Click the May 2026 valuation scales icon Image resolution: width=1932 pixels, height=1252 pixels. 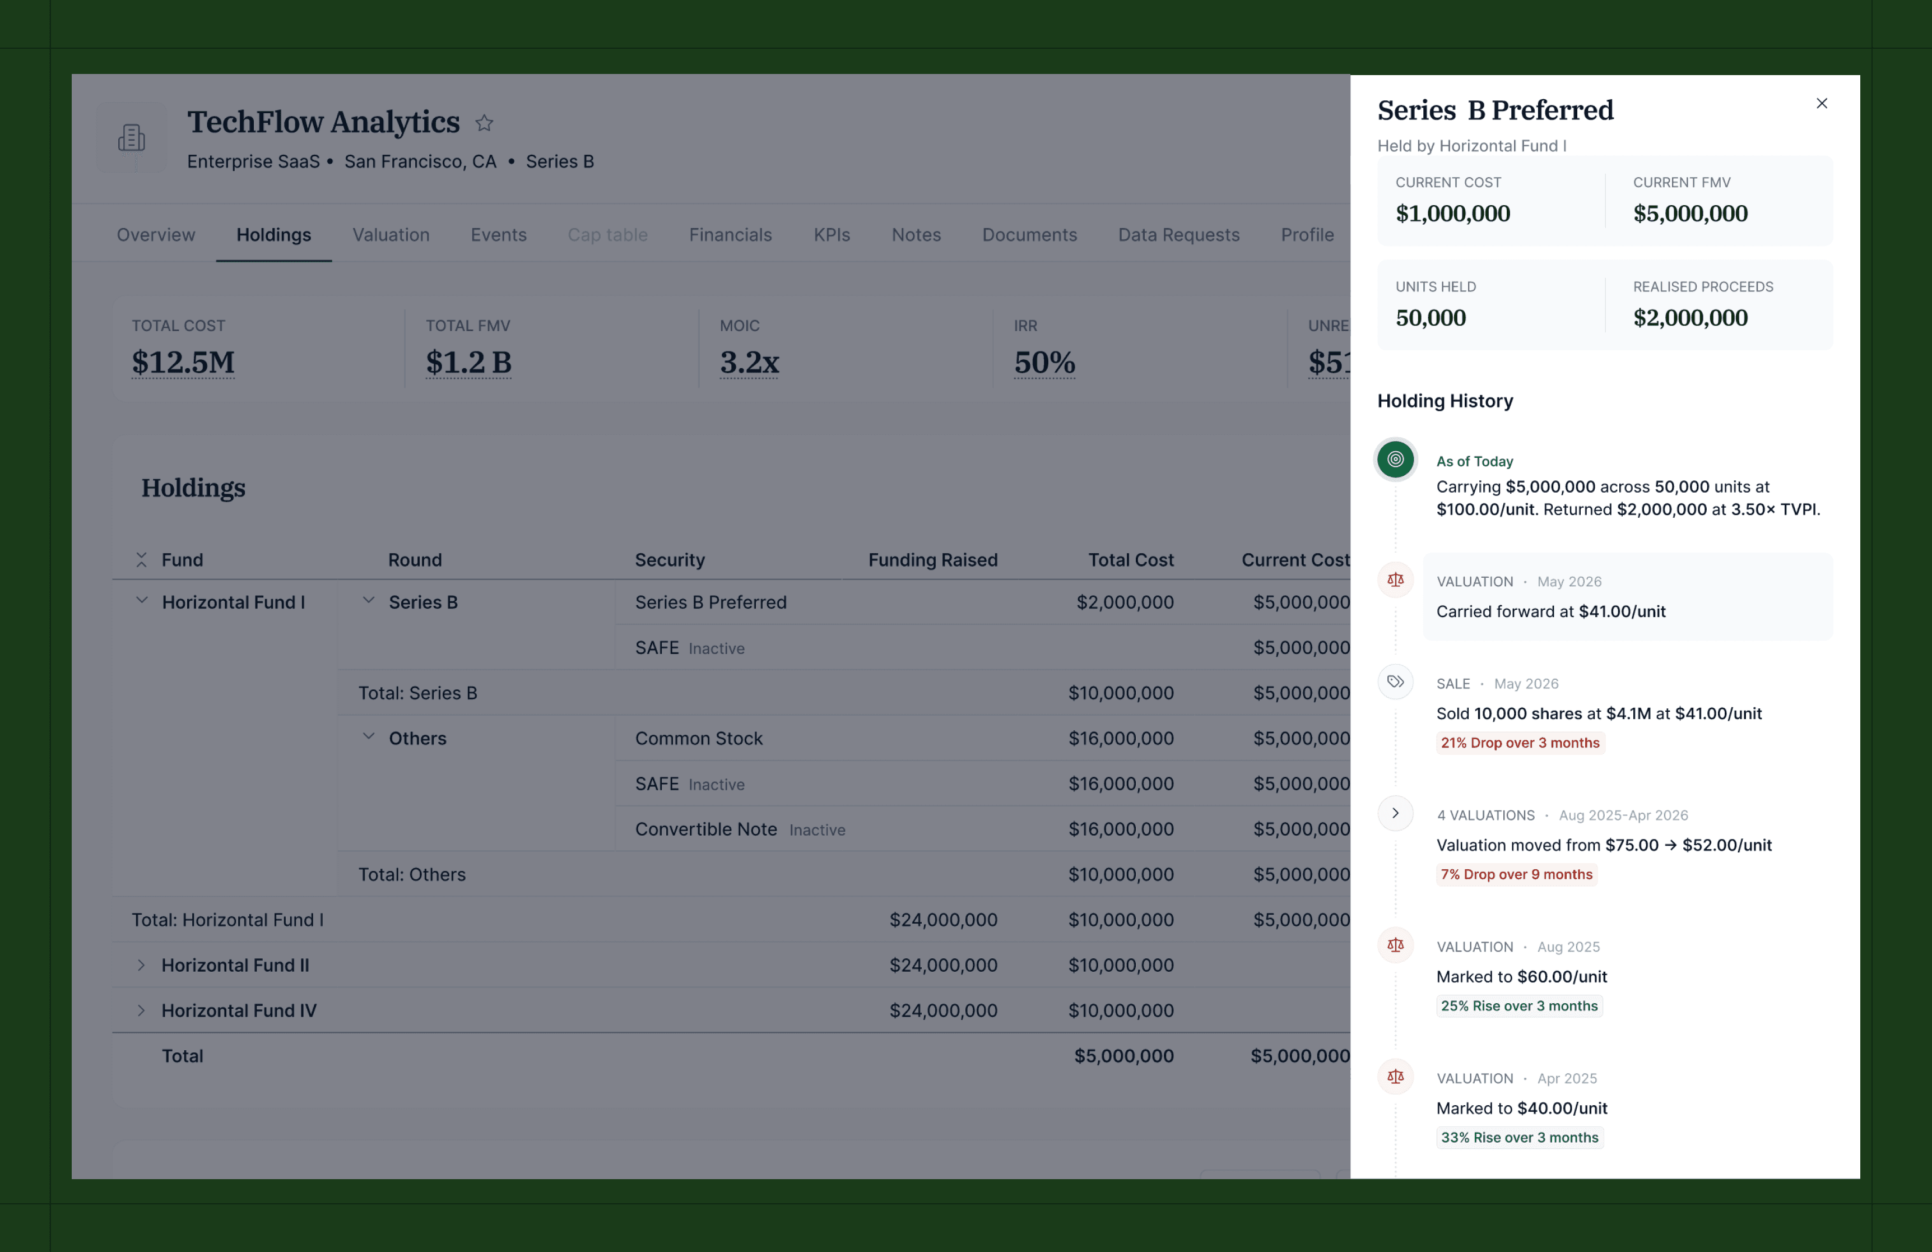[1395, 579]
